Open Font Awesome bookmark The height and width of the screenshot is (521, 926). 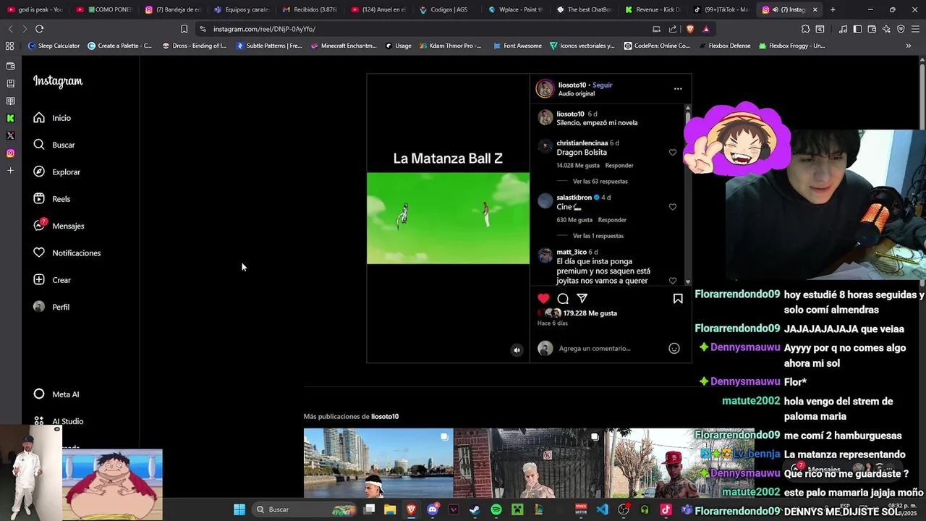(517, 46)
